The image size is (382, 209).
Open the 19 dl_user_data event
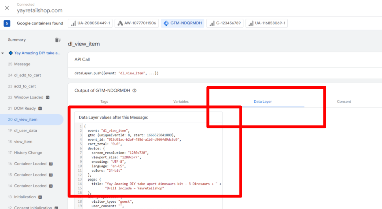click(x=25, y=130)
